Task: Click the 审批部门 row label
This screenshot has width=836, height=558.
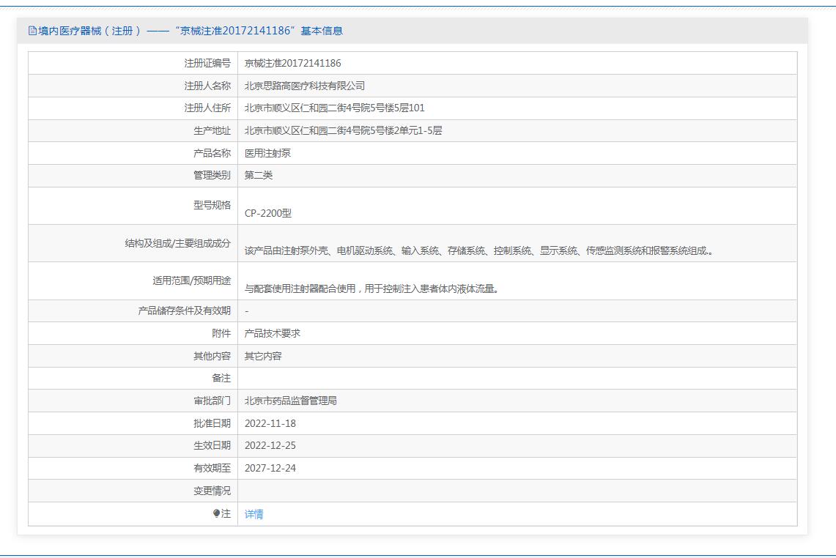Action: click(x=212, y=401)
